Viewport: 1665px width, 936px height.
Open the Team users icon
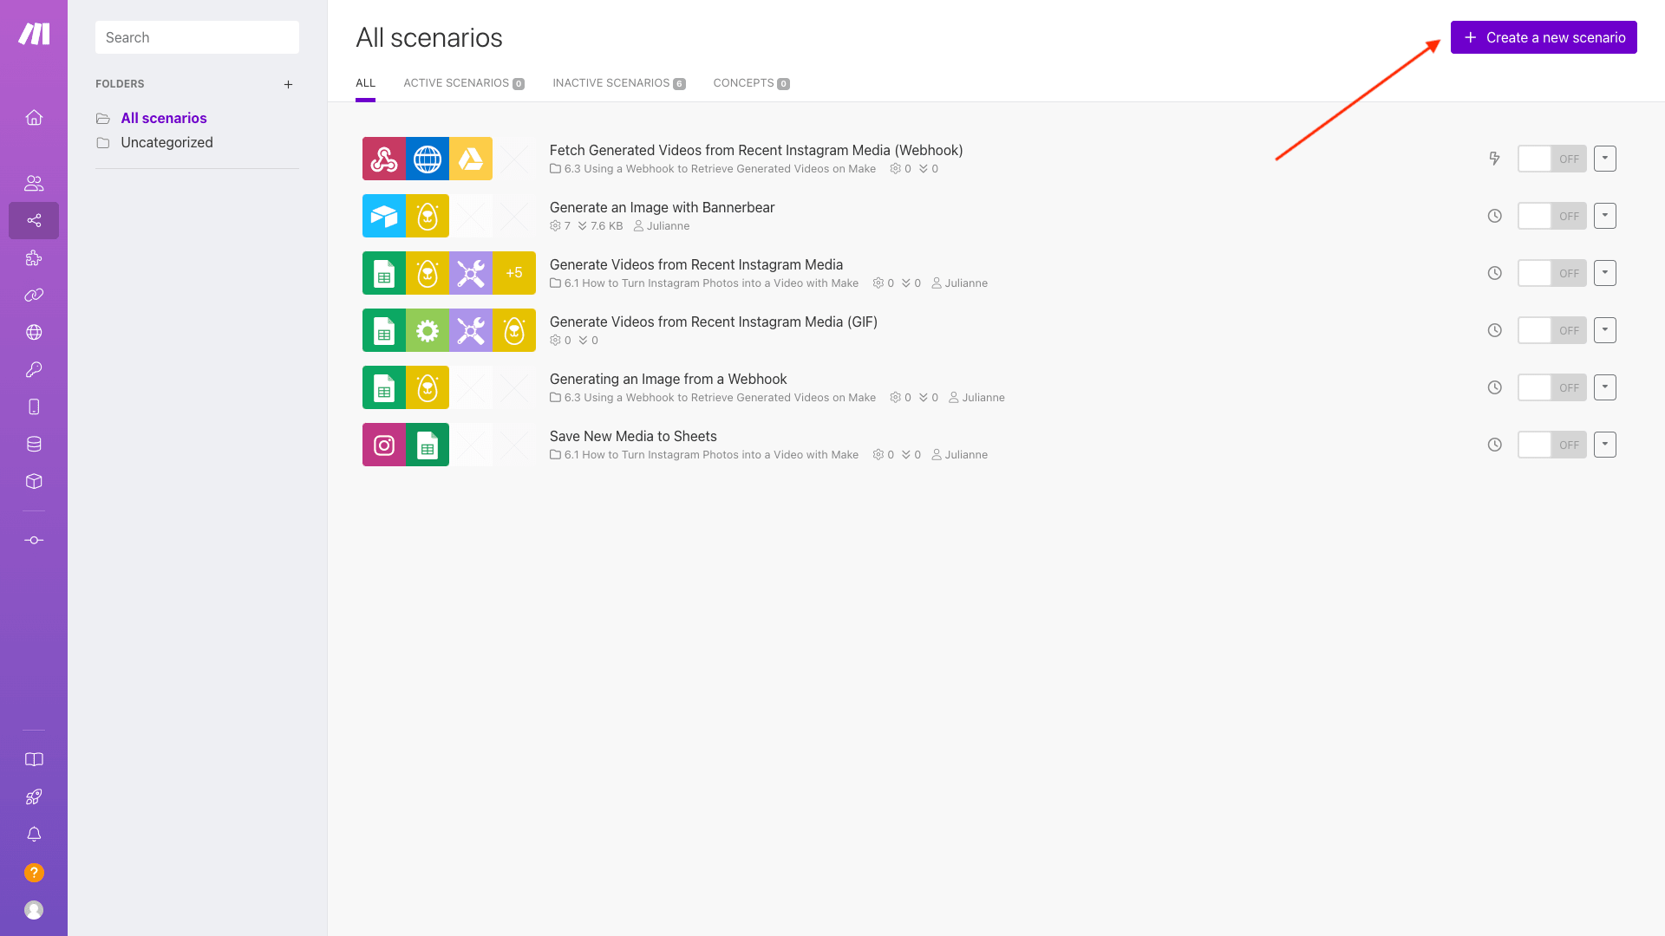[34, 183]
